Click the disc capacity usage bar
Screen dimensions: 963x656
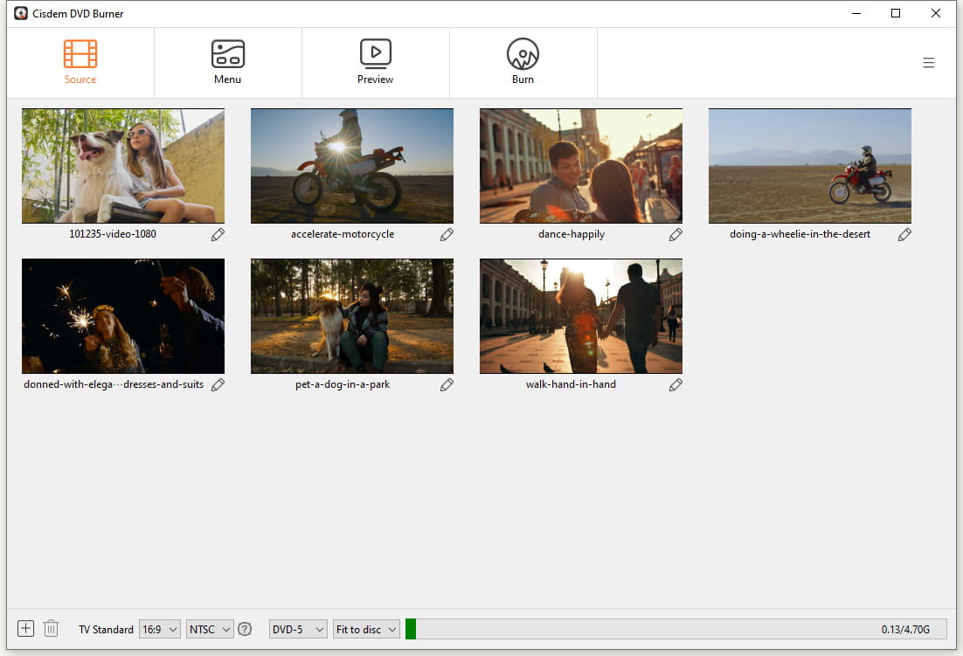tap(675, 629)
